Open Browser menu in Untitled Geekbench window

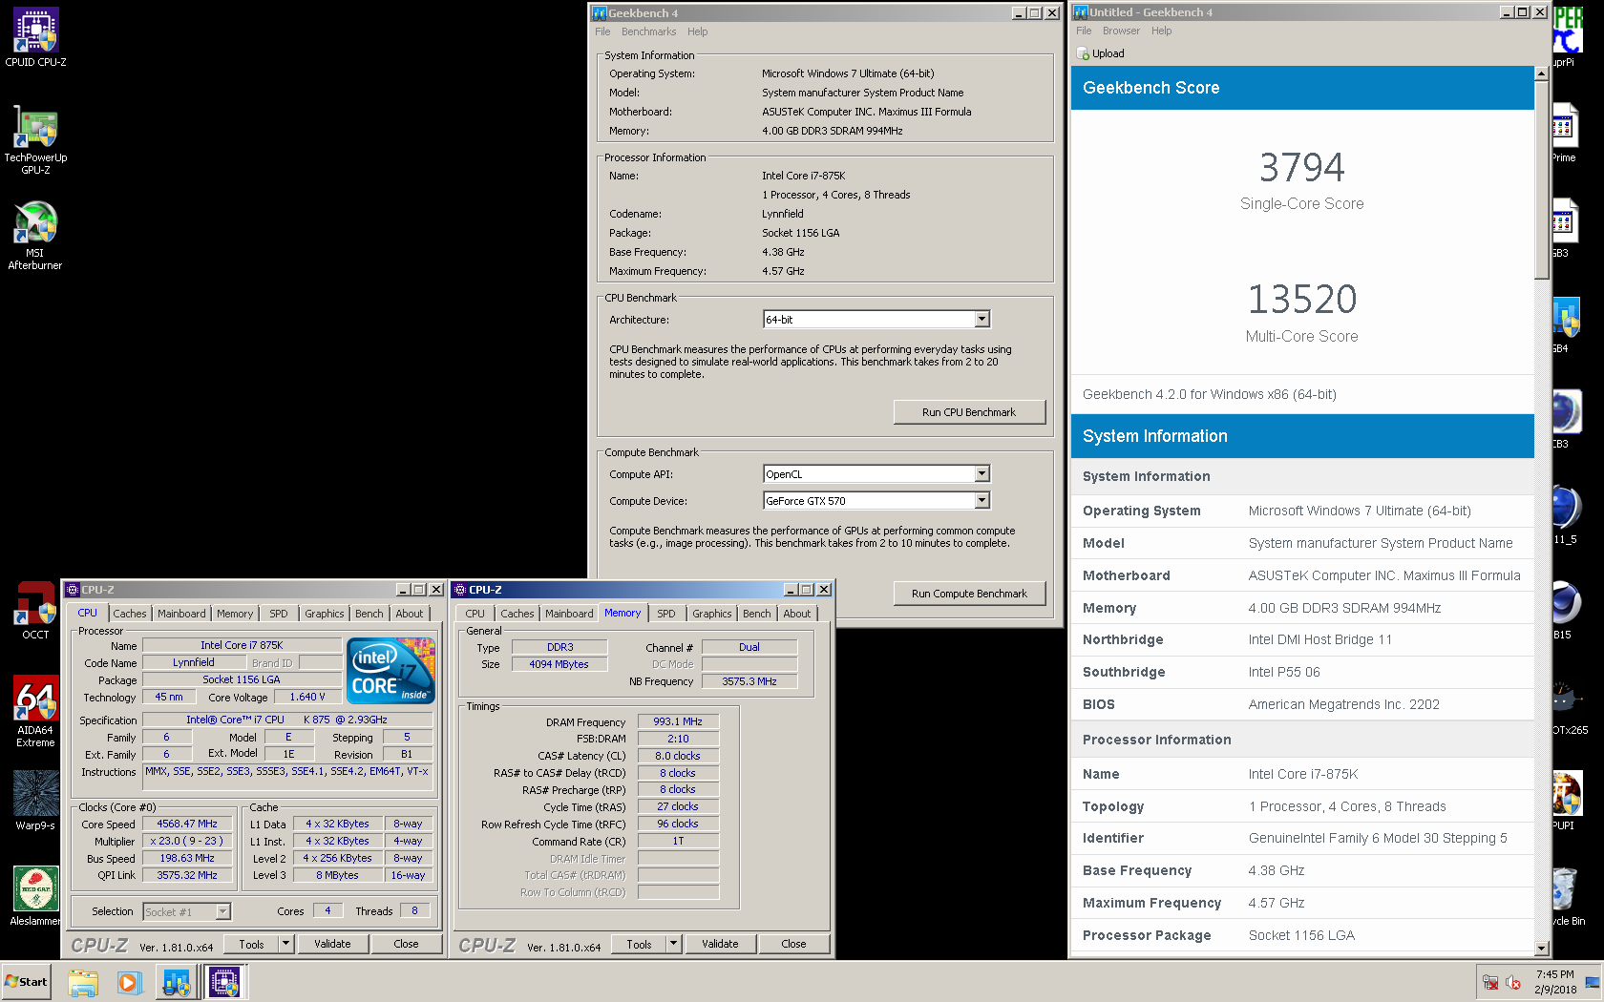[x=1121, y=31]
